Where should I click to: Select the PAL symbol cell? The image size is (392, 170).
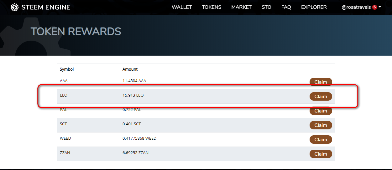[63, 110]
